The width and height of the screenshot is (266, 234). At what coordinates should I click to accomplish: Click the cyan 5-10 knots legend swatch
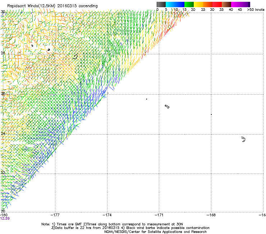click(x=170, y=4)
